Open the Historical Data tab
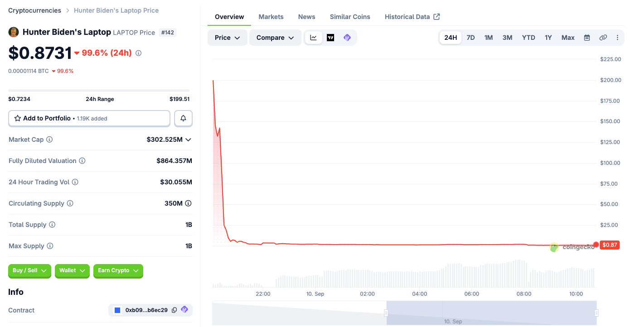 412,17
